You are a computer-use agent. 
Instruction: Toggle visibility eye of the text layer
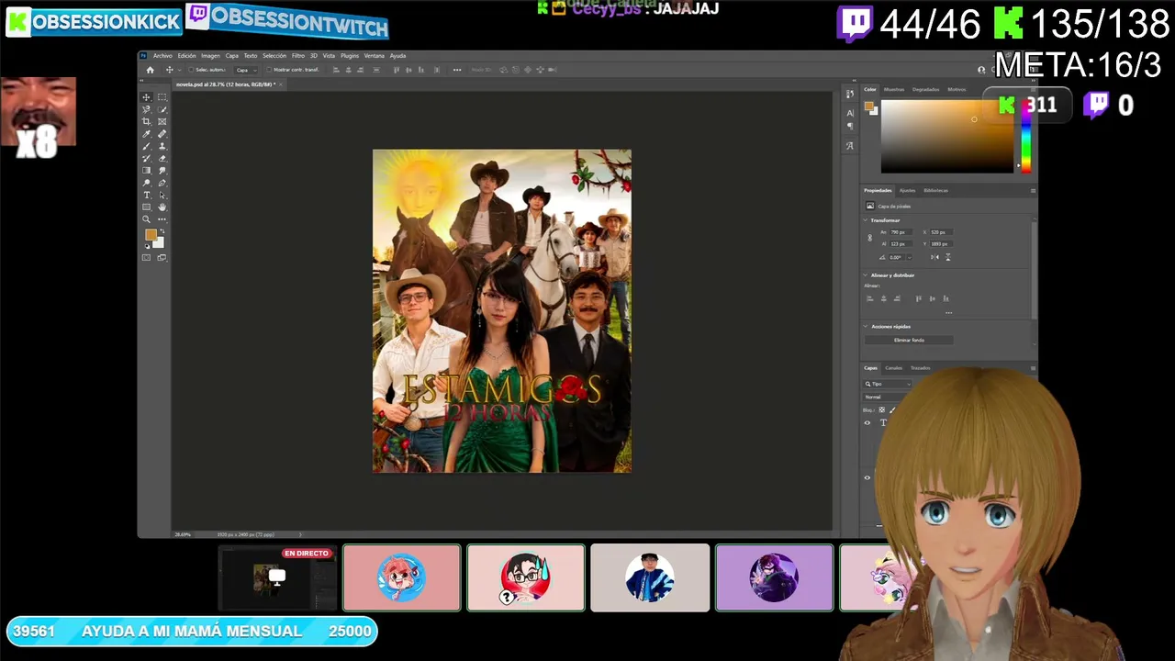(x=867, y=422)
